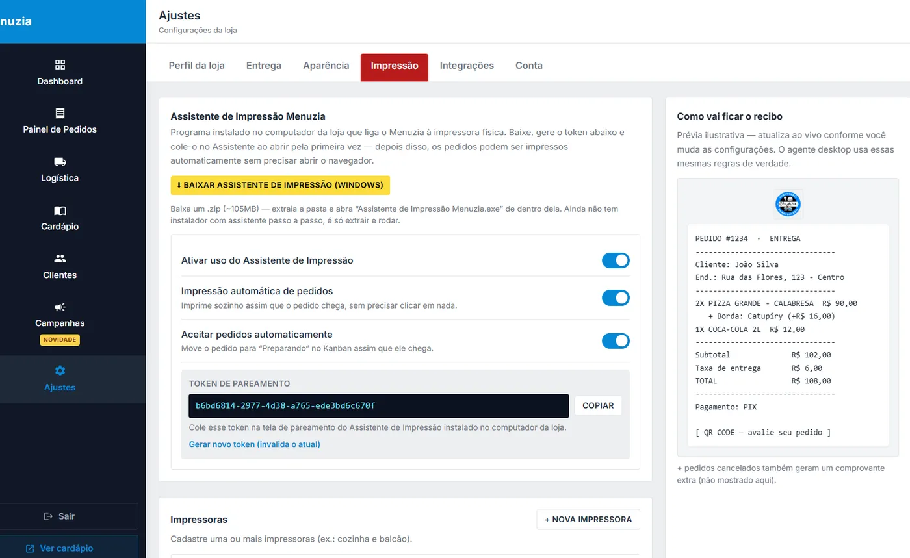
Task: Click the Clientes people icon
Action: [60, 259]
